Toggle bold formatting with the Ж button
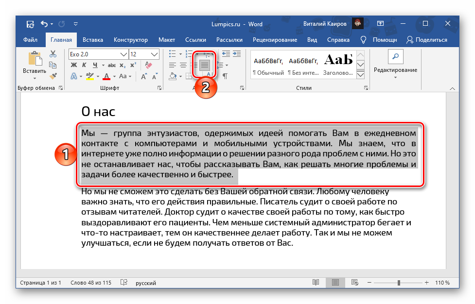Image resolution: width=475 pixels, height=304 pixels. [x=74, y=65]
